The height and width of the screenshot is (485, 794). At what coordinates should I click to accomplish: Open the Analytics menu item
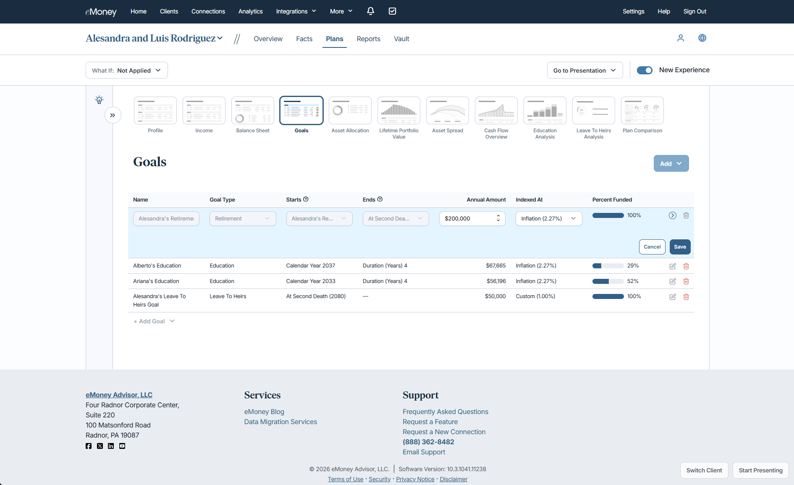[250, 11]
